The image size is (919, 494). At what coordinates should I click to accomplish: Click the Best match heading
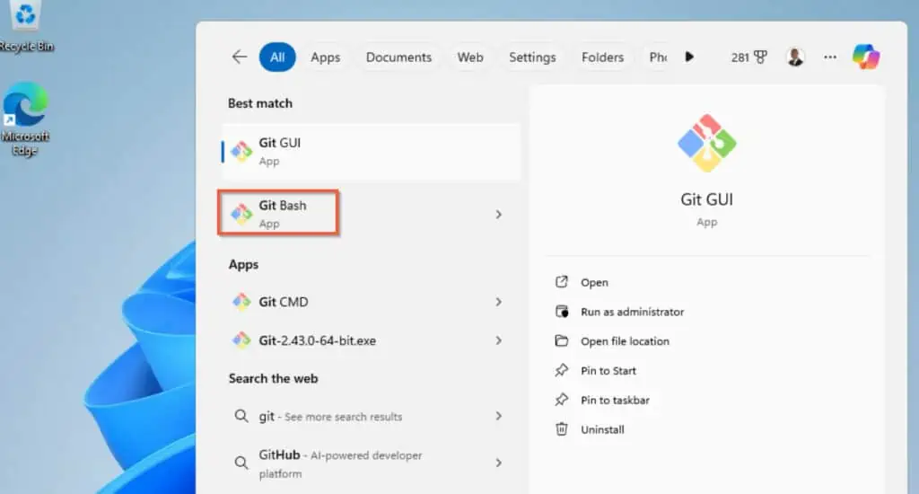(259, 103)
